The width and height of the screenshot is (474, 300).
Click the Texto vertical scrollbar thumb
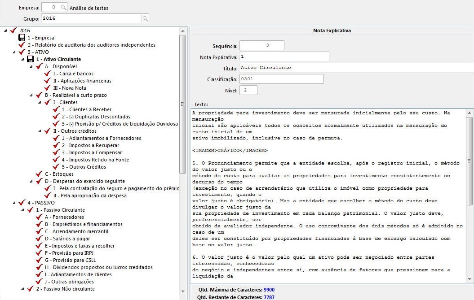click(470, 161)
